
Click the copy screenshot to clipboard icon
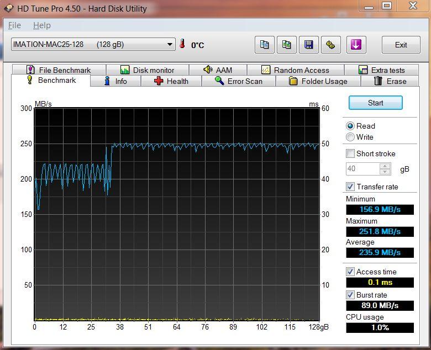coord(287,45)
